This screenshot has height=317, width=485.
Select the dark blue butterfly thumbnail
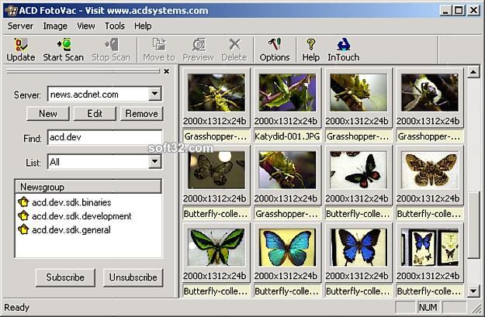pos(359,247)
